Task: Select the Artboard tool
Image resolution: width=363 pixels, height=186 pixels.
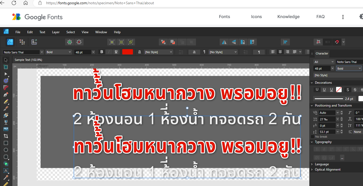Action: pyautogui.click(x=6, y=67)
